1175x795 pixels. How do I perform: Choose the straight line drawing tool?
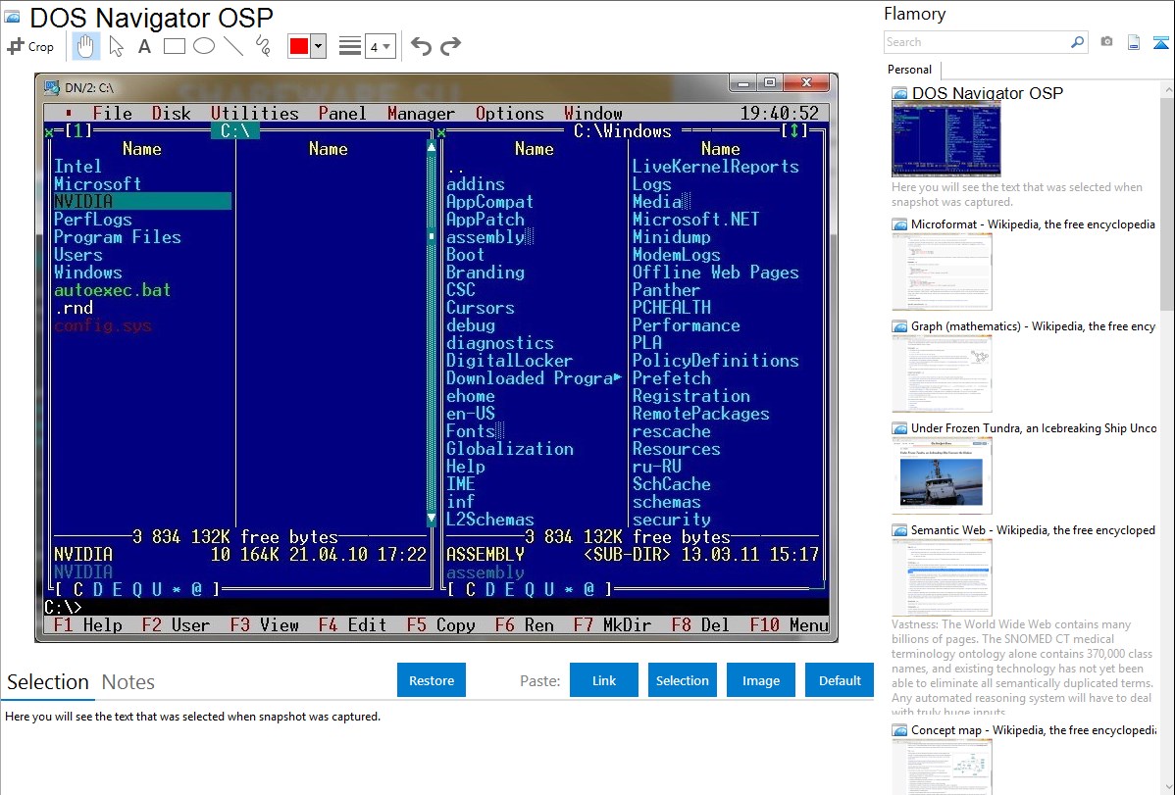pos(233,46)
